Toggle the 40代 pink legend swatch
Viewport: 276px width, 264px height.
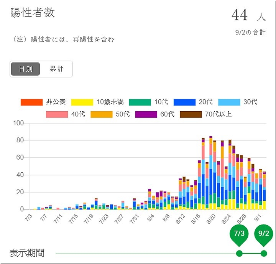(57, 114)
